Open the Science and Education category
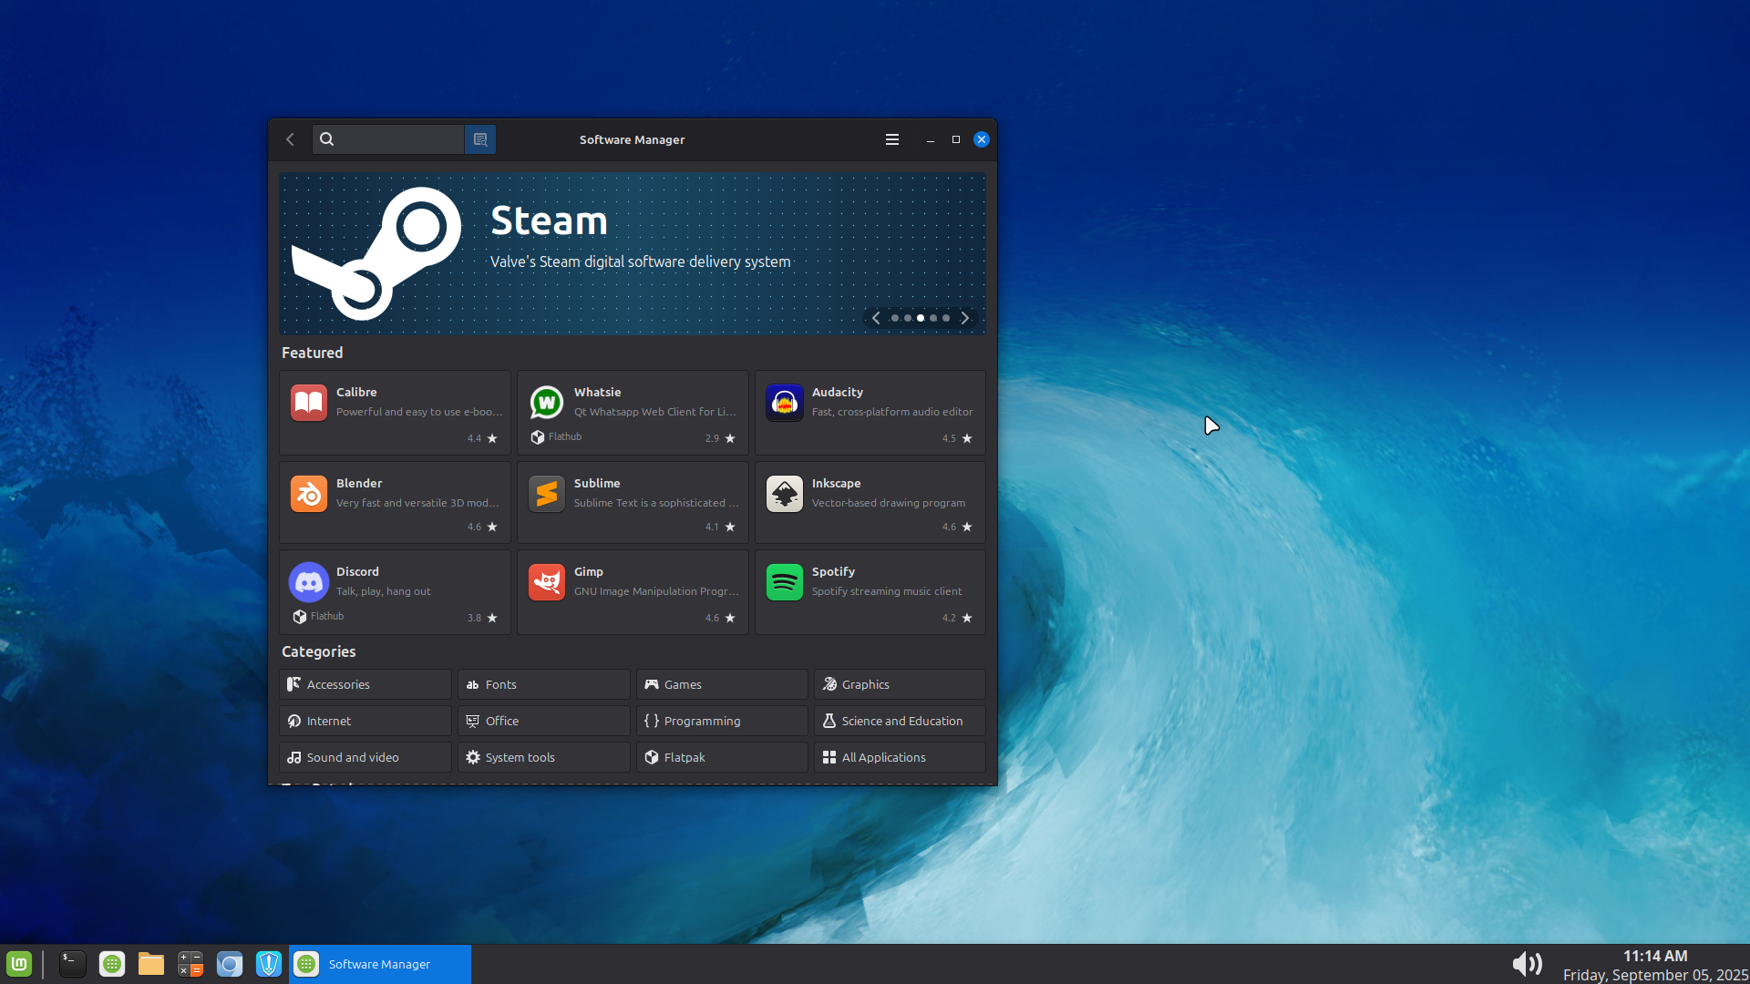This screenshot has height=984, width=1750. pos(899,721)
